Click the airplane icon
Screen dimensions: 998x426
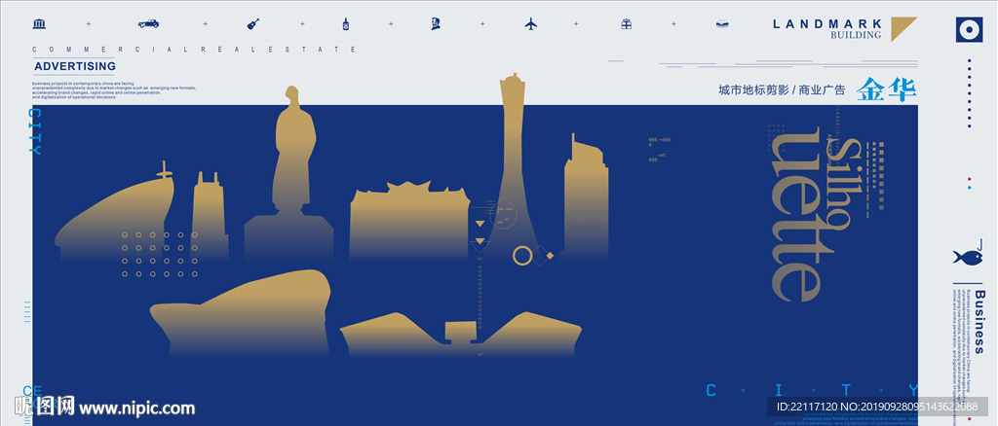(x=531, y=24)
